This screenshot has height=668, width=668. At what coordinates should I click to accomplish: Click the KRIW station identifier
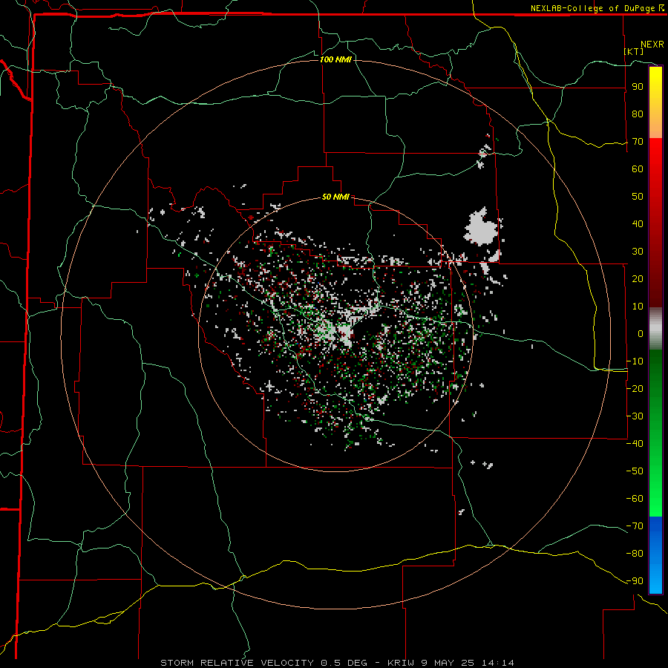tap(401, 663)
